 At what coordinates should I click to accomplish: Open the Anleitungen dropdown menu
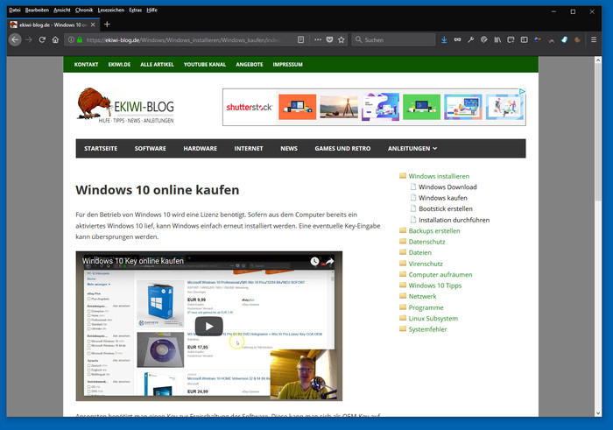(x=412, y=149)
